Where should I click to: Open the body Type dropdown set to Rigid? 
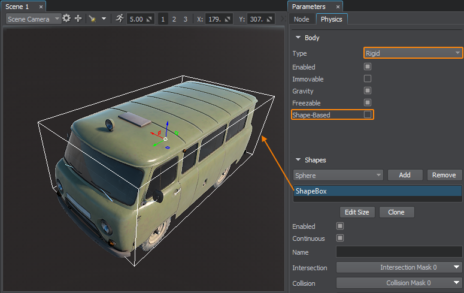coord(413,53)
